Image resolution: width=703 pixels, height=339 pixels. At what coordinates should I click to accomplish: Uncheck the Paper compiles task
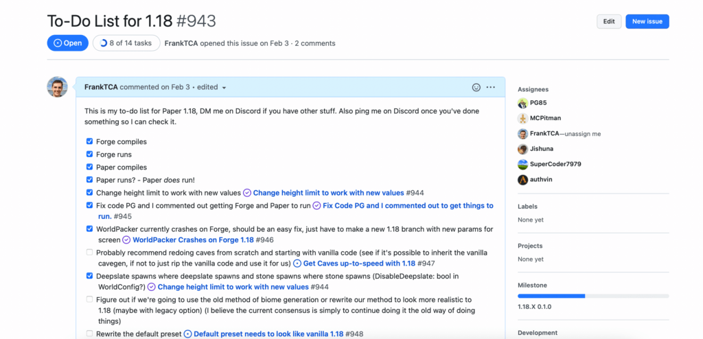pos(90,167)
